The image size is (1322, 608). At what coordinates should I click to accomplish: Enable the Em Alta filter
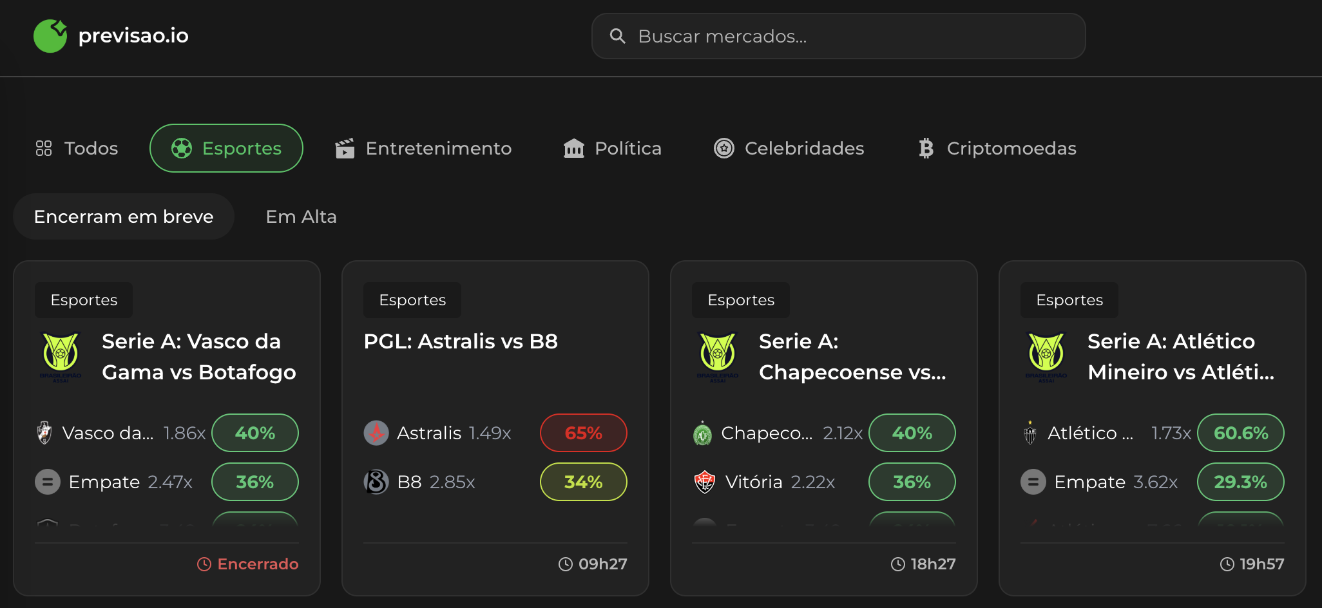click(x=300, y=216)
